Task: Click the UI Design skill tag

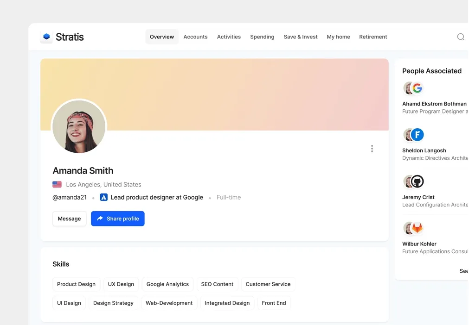Action: [x=69, y=303]
